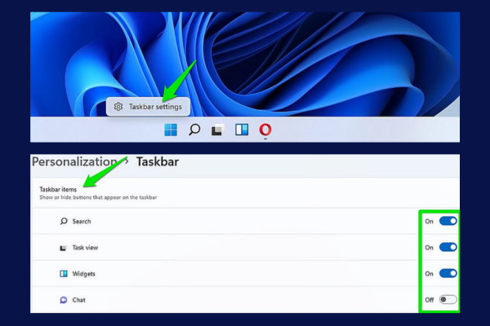490x326 pixels.
Task: Turn off the Search toggle
Action: tap(448, 221)
